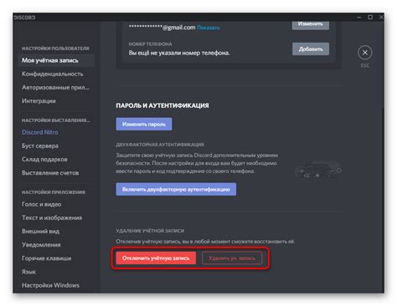This screenshot has height=306, width=397.
Task: Open Выставление счетов section
Action: 50,173
